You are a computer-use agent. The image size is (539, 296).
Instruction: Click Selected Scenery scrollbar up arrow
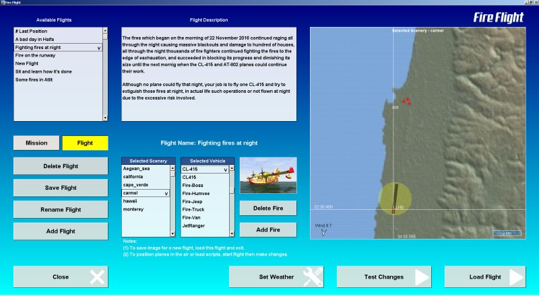[172, 168]
